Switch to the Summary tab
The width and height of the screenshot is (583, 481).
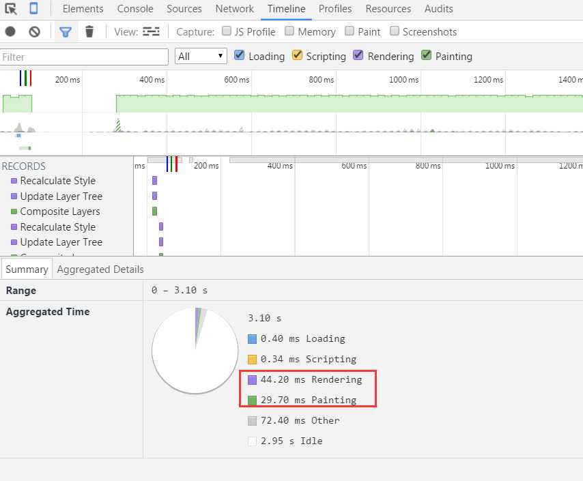coord(27,269)
